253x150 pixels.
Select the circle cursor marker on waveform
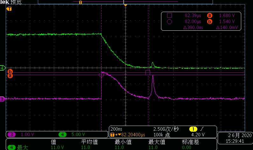[x=101, y=75]
